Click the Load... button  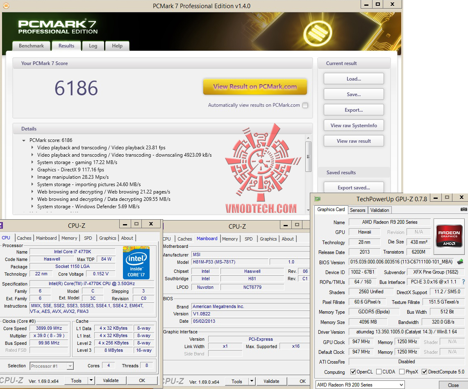pyautogui.click(x=354, y=79)
